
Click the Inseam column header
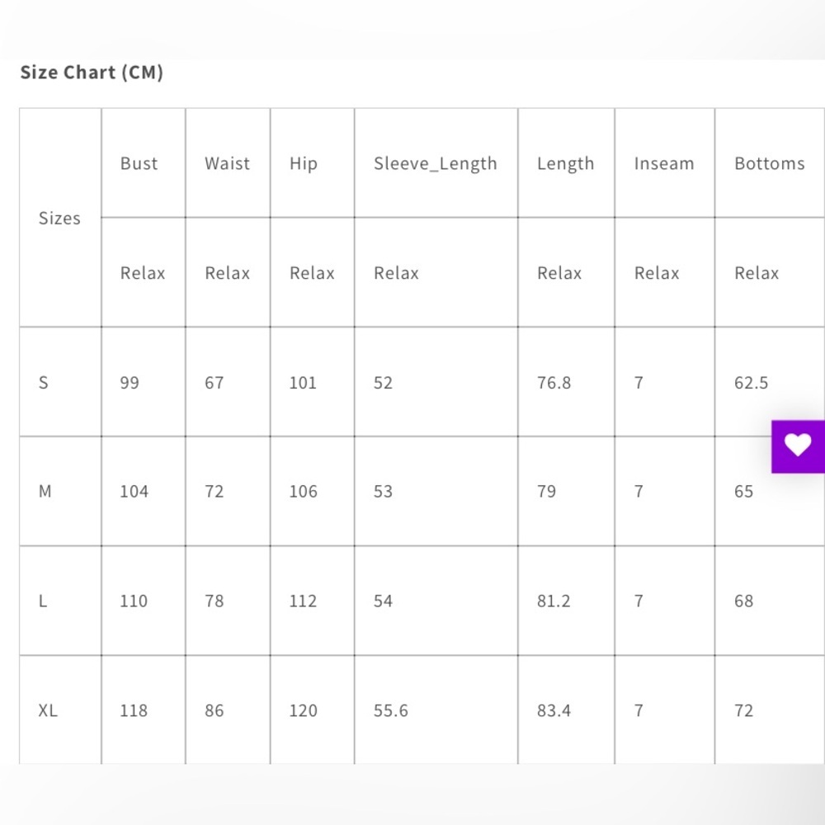tap(663, 163)
